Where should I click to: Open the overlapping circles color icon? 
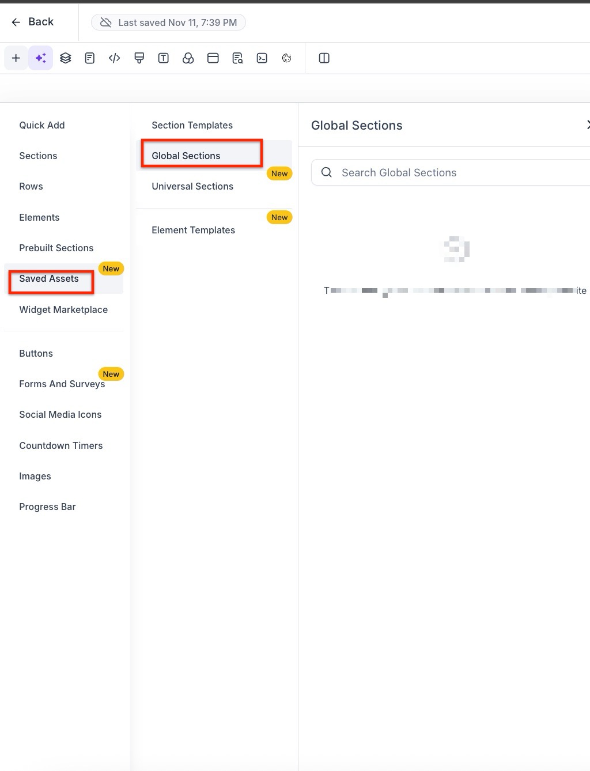click(x=188, y=58)
